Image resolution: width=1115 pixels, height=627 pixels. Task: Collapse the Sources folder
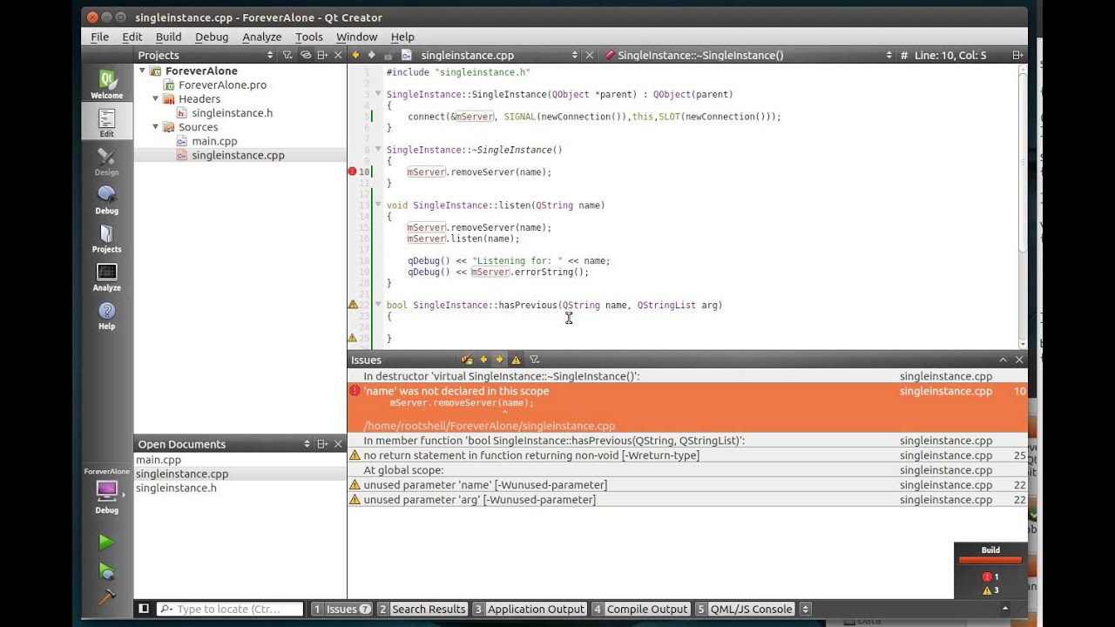(156, 126)
